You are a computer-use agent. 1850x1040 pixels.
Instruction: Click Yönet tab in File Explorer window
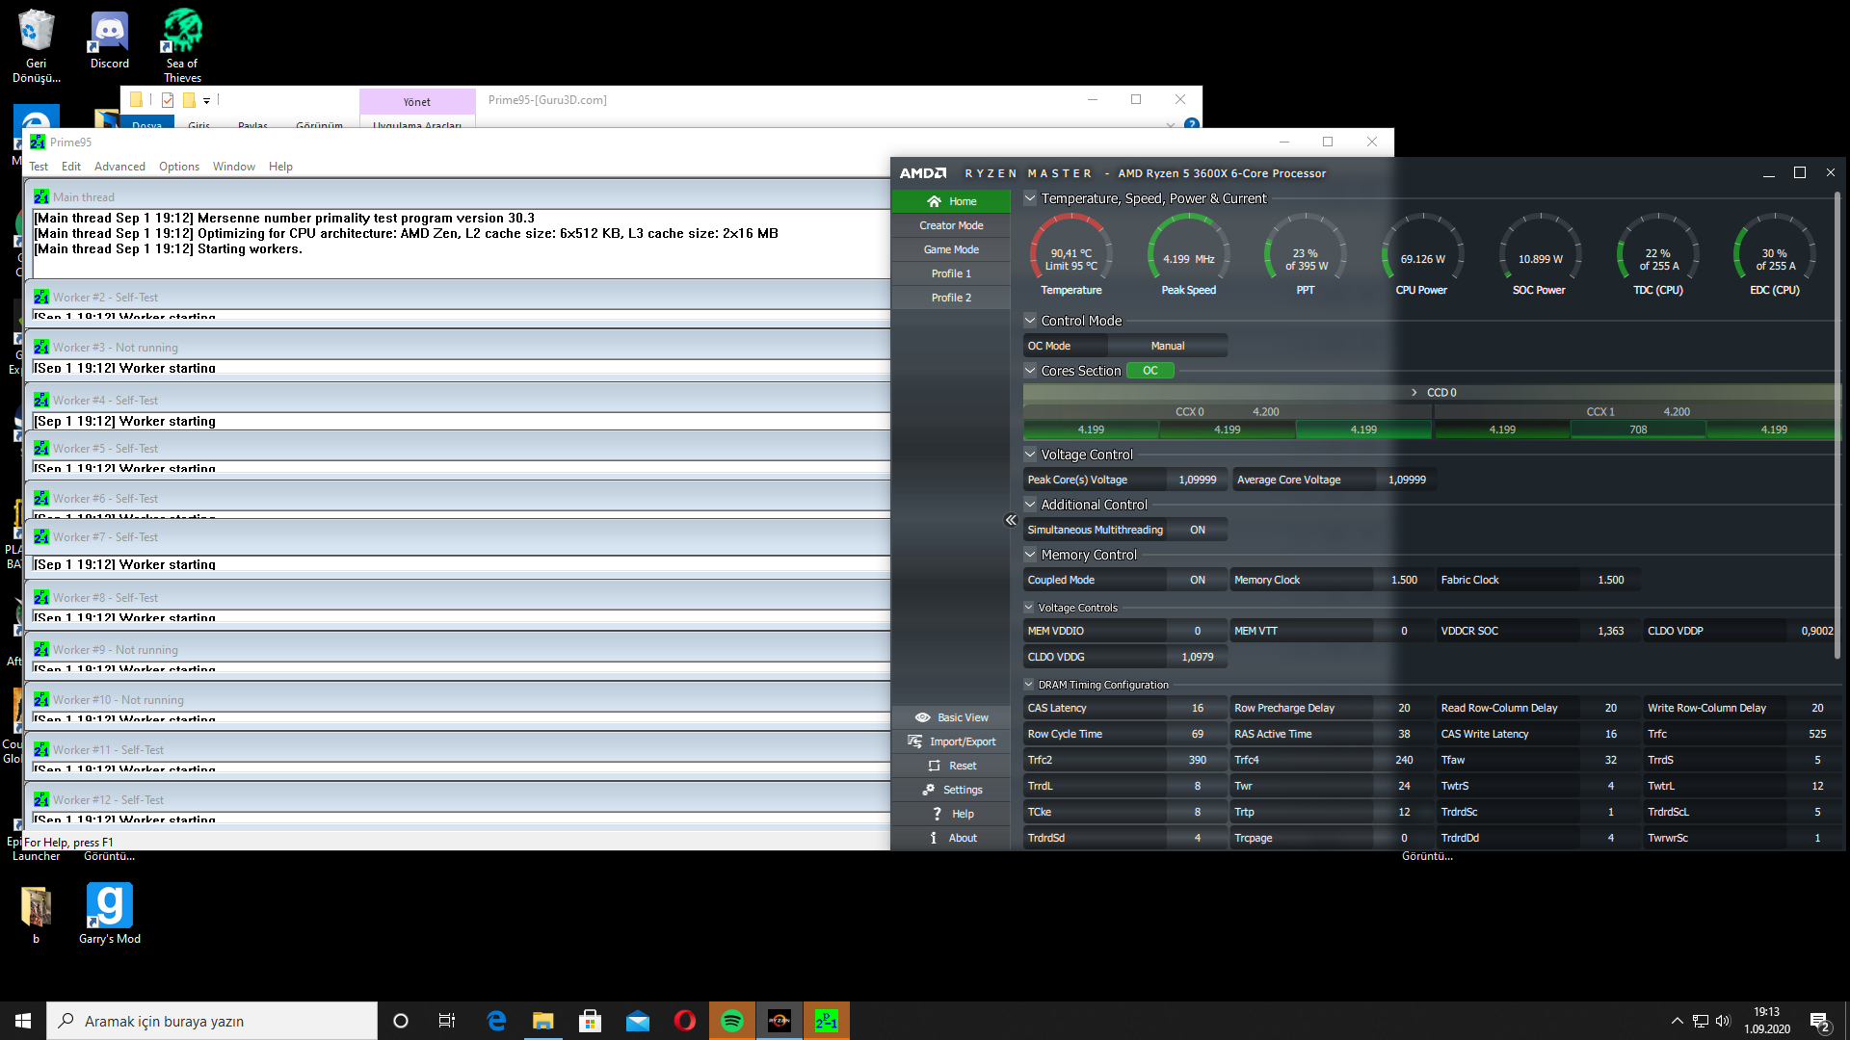tap(417, 102)
